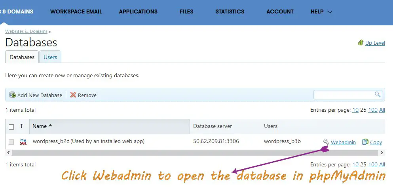Click the Up Level link
This screenshot has width=393, height=187.
pyautogui.click(x=375, y=43)
